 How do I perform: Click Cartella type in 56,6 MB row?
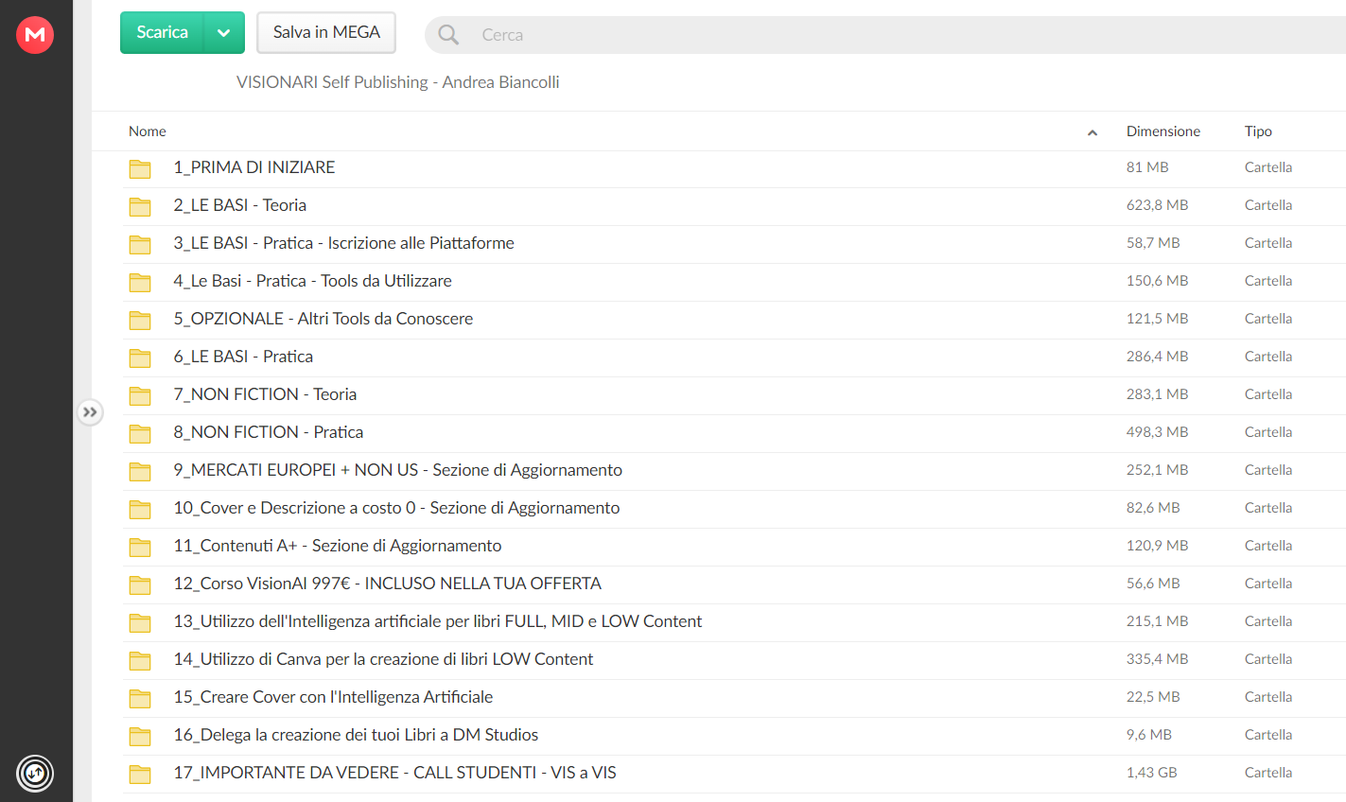click(1267, 584)
